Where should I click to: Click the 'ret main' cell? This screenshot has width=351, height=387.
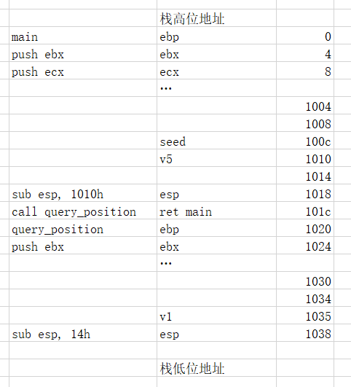click(x=216, y=211)
